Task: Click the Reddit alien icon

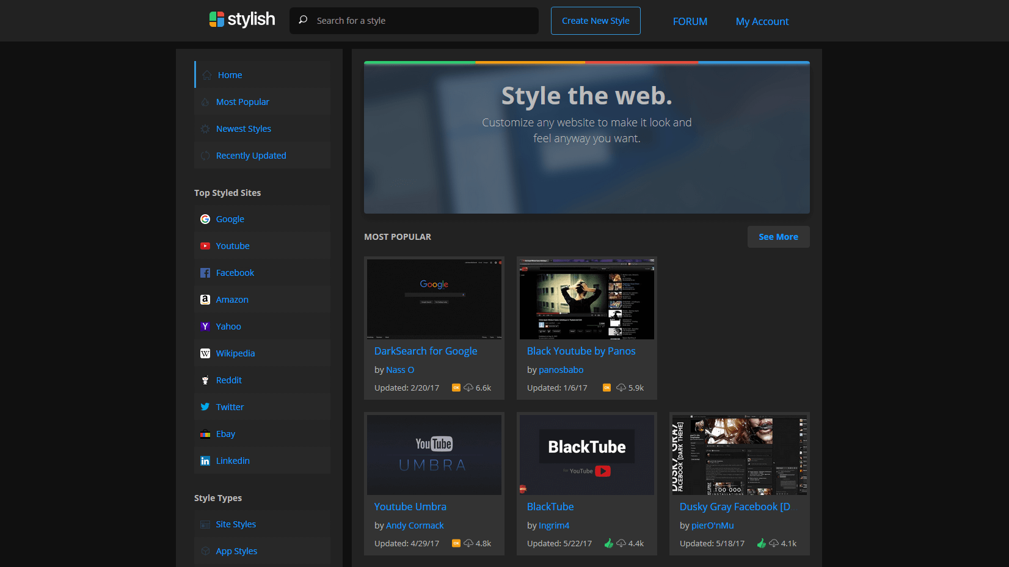Action: [x=205, y=380]
